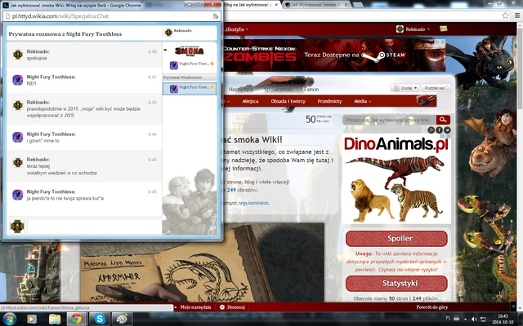Image resolution: width=523 pixels, height=326 pixels.
Task: Switch to the 'Witaj na Jak wytresować' browser tab
Action: point(247,5)
